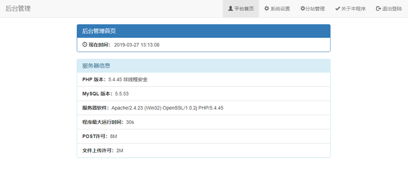Click the upload limit value 2M

120,151
